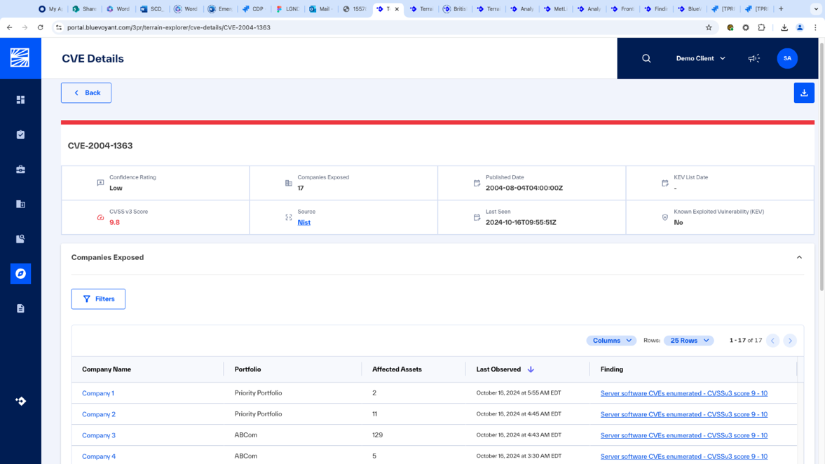Open the browser tab search chevron
825x464 pixels.
[x=816, y=9]
